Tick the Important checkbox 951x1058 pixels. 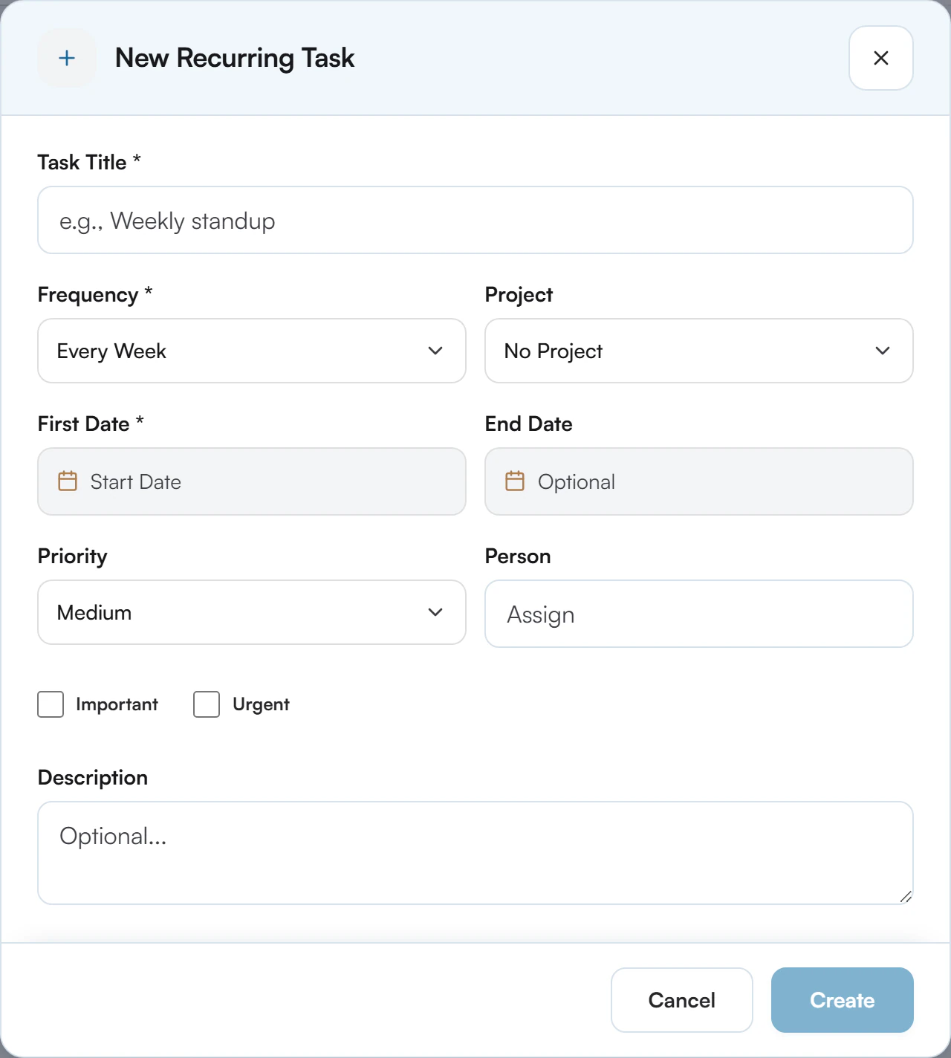(x=51, y=704)
